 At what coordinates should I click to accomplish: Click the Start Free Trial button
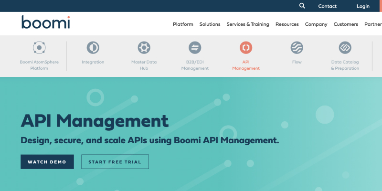point(115,162)
